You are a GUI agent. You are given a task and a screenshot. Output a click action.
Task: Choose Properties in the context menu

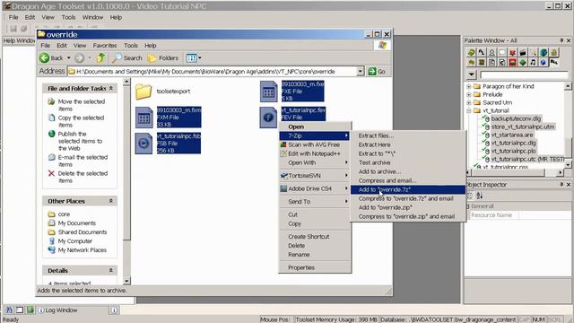(315, 267)
